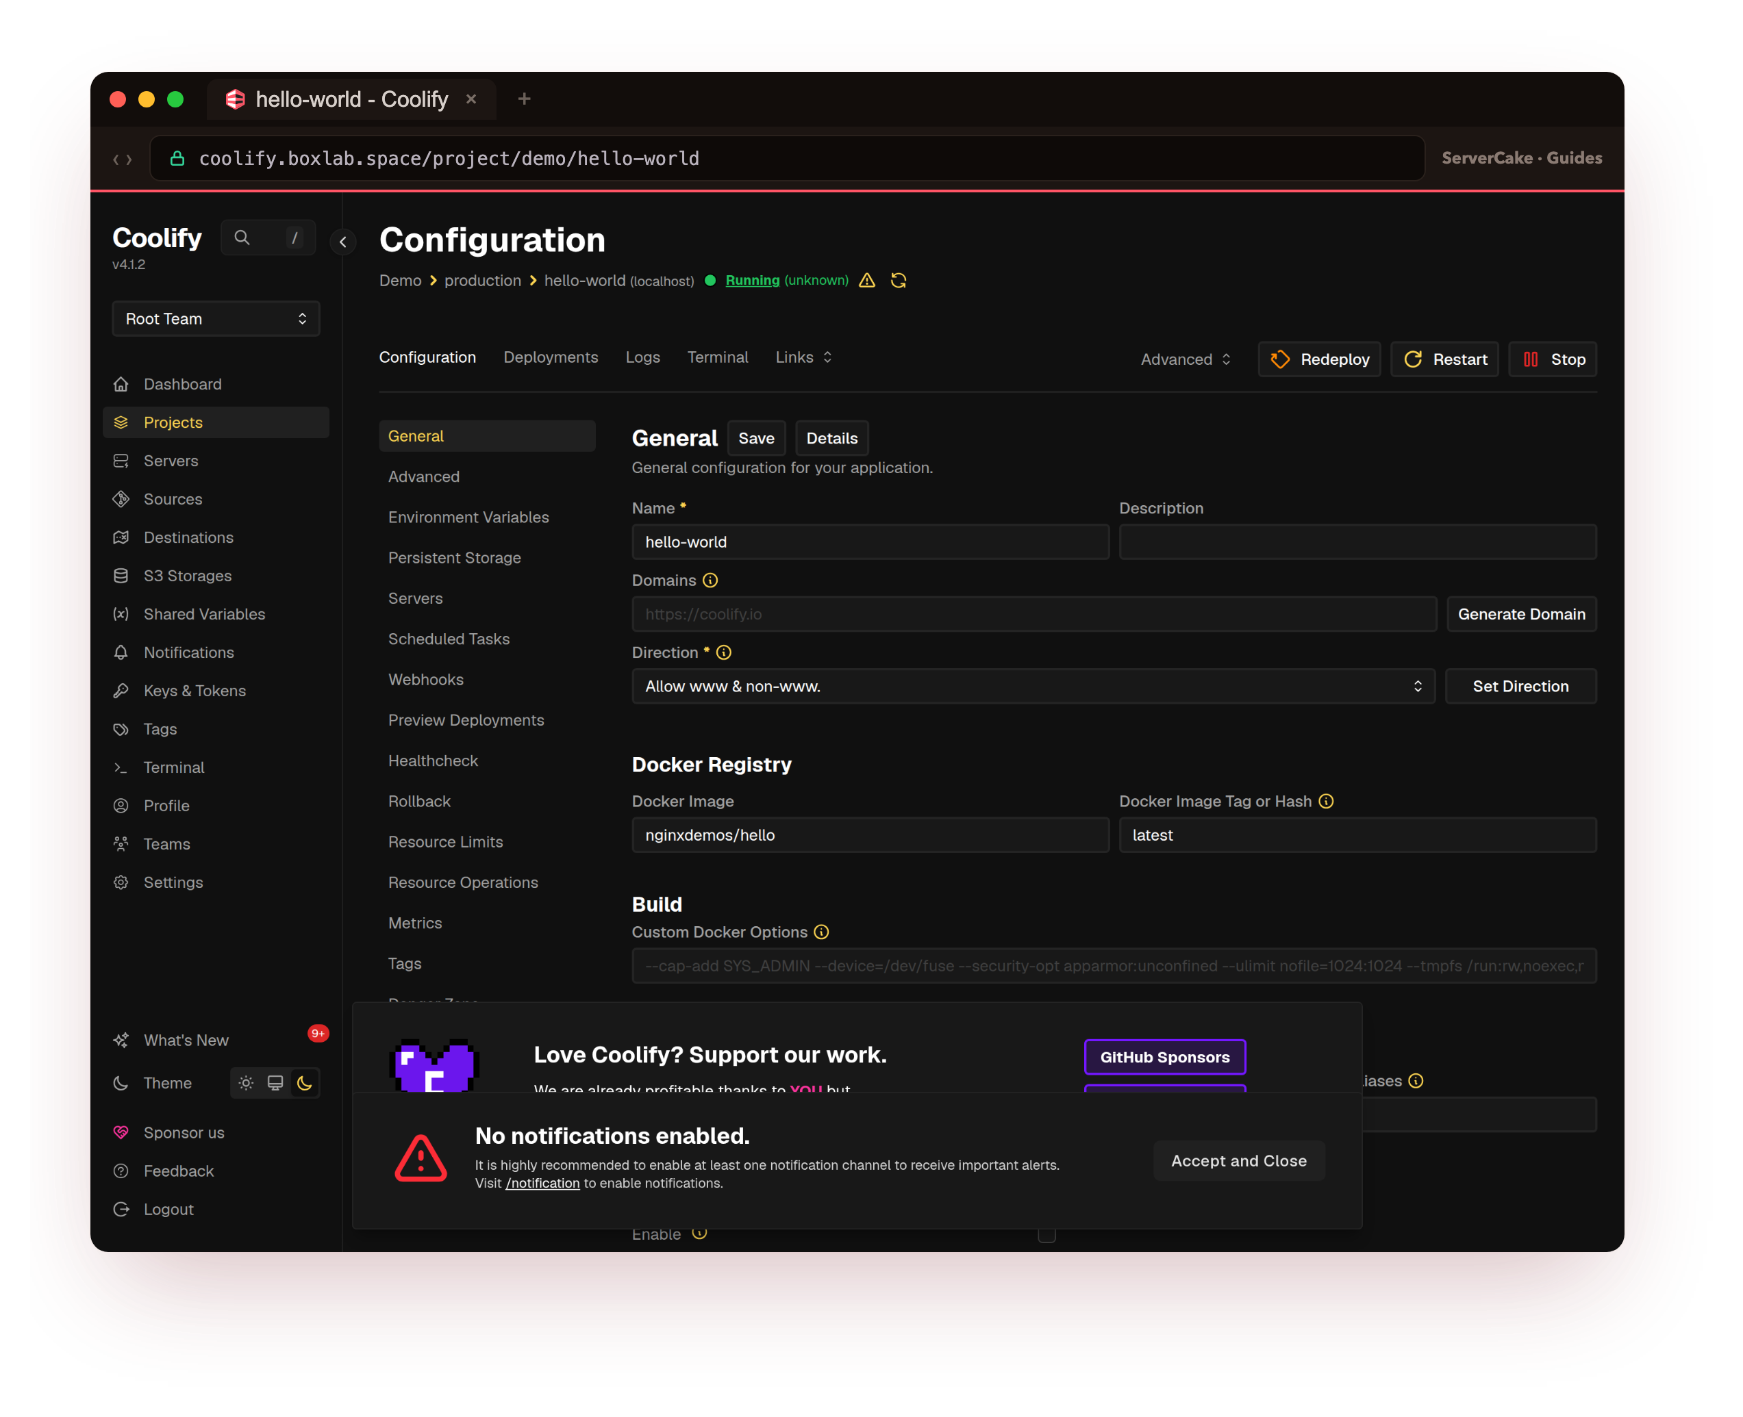This screenshot has width=1743, height=1417.
Task: Click the warning triangle beside Running status
Action: click(x=866, y=280)
